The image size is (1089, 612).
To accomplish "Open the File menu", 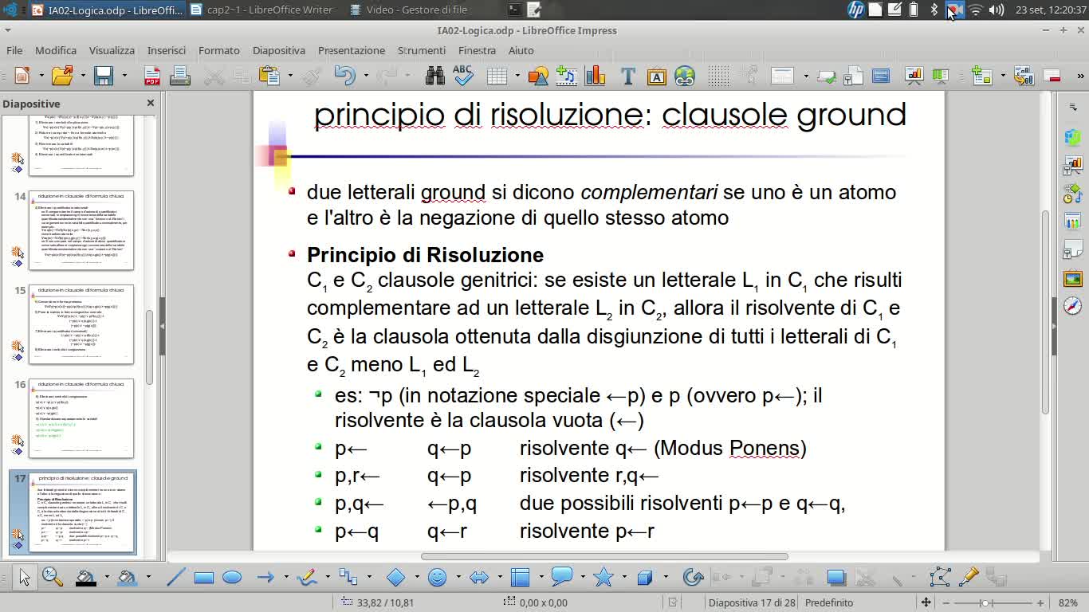I will tap(14, 50).
